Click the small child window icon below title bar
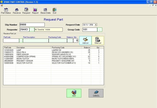Screen dimensions: 157x108 [2, 6]
